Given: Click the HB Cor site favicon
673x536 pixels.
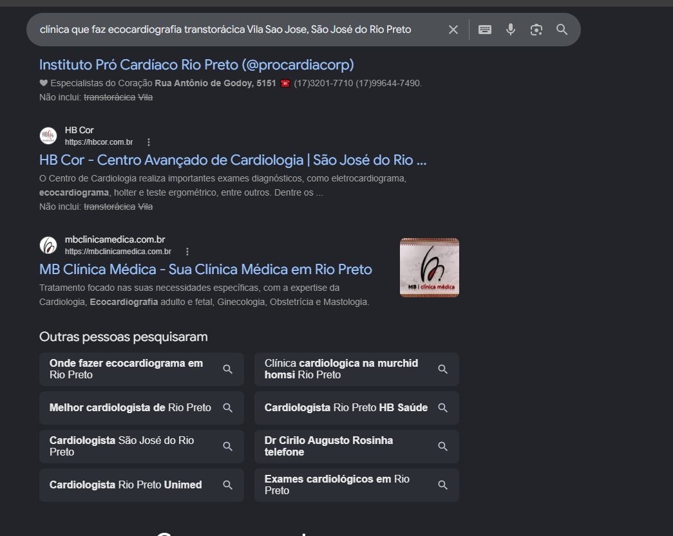Looking at the screenshot, I should point(48,136).
